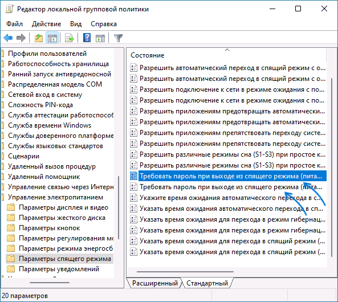Select Службы языковых стандартов node
The image size is (338, 302).
tap(55, 146)
